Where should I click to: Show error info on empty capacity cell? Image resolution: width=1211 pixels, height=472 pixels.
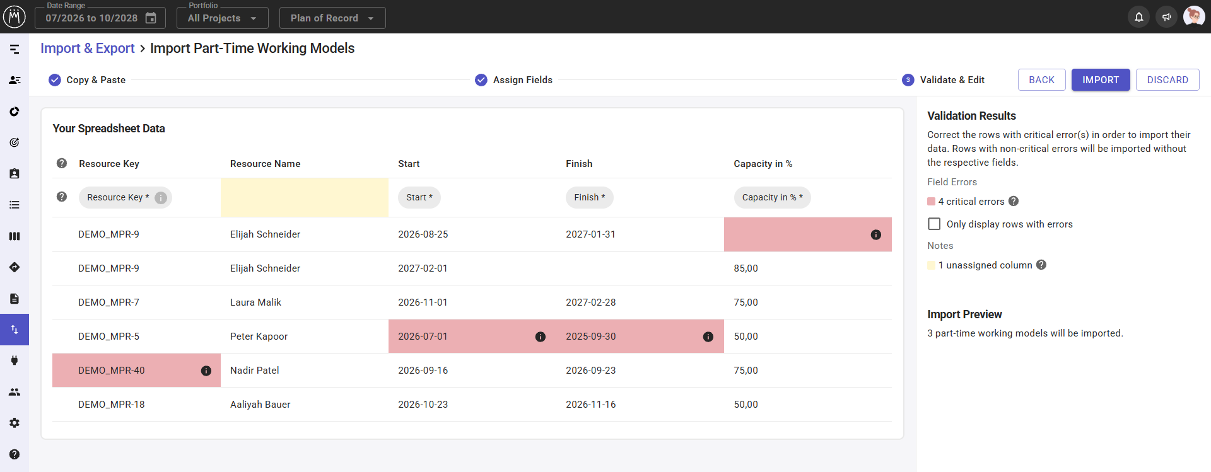[876, 234]
